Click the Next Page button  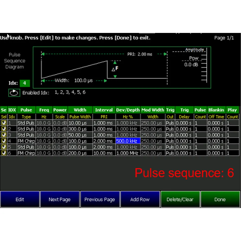pos(60,199)
